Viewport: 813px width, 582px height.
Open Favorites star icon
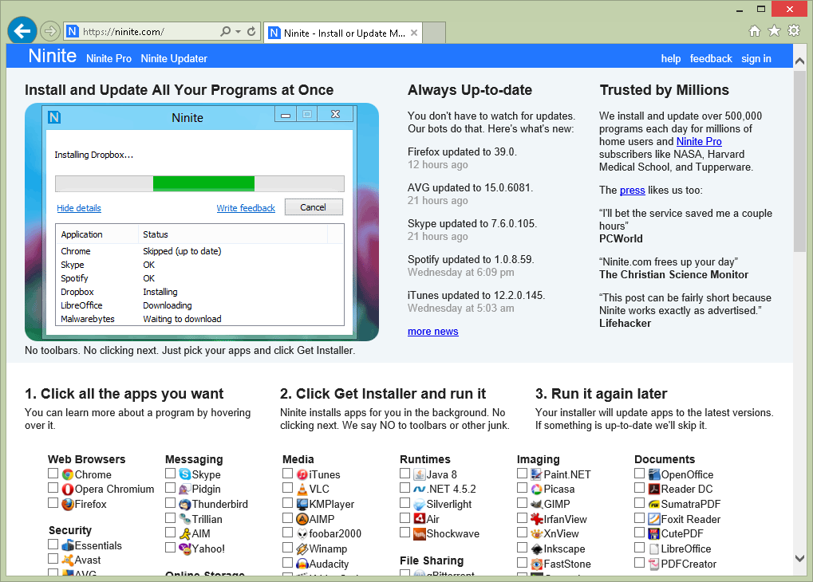click(x=774, y=30)
